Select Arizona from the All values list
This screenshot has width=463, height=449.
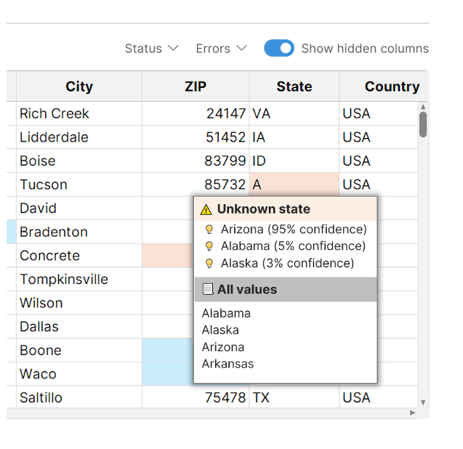pos(223,347)
